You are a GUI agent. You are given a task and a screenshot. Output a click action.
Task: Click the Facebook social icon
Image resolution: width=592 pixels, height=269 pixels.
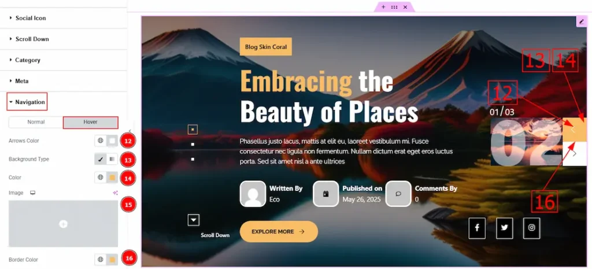(477, 228)
